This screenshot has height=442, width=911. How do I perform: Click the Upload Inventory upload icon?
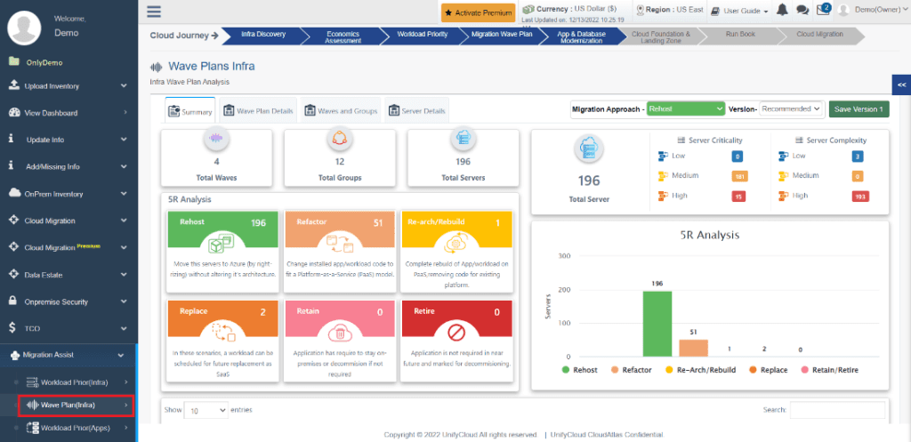click(14, 85)
